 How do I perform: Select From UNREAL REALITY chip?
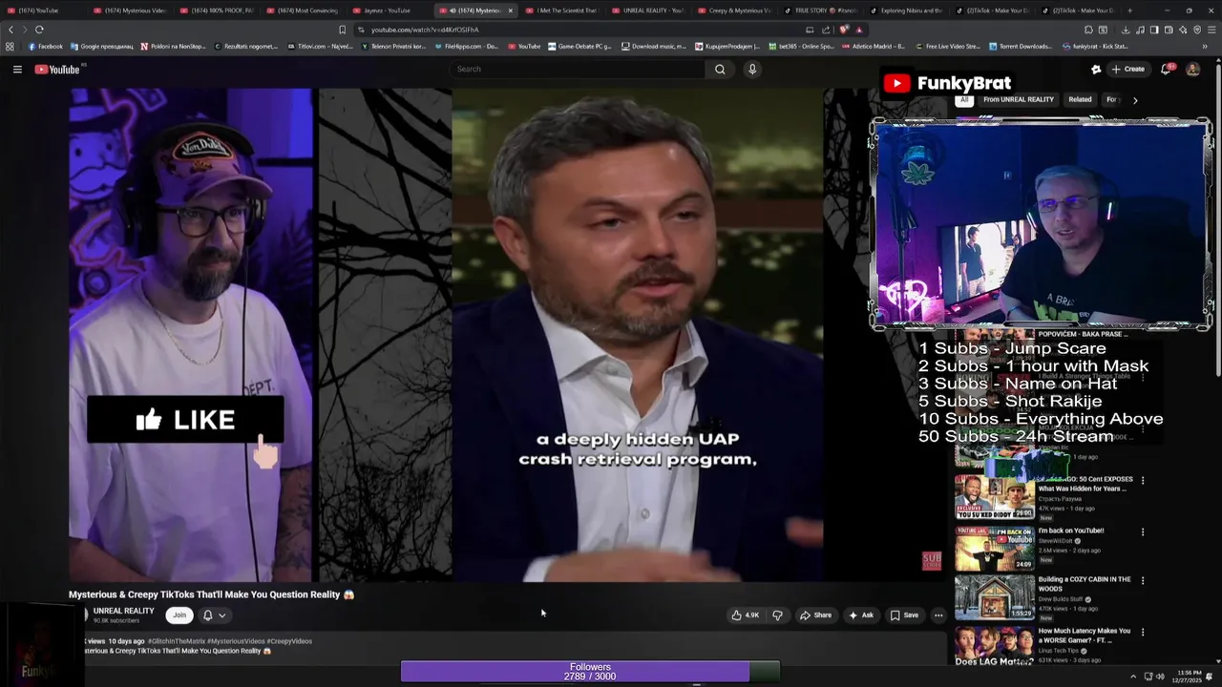[1019, 99]
